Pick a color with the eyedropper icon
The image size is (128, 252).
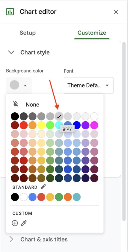(23, 223)
